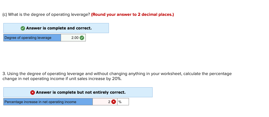
Task: Click 'Answer is complete but not entirely correct.' text
Action: [x=81, y=93]
